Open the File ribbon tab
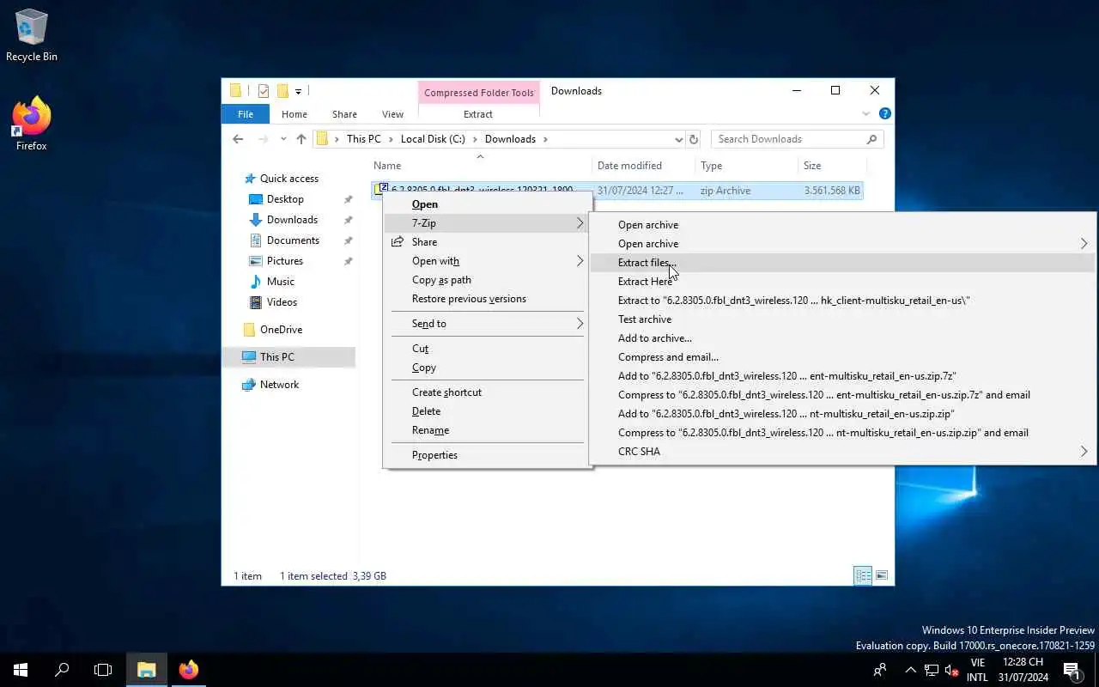 coord(246,114)
